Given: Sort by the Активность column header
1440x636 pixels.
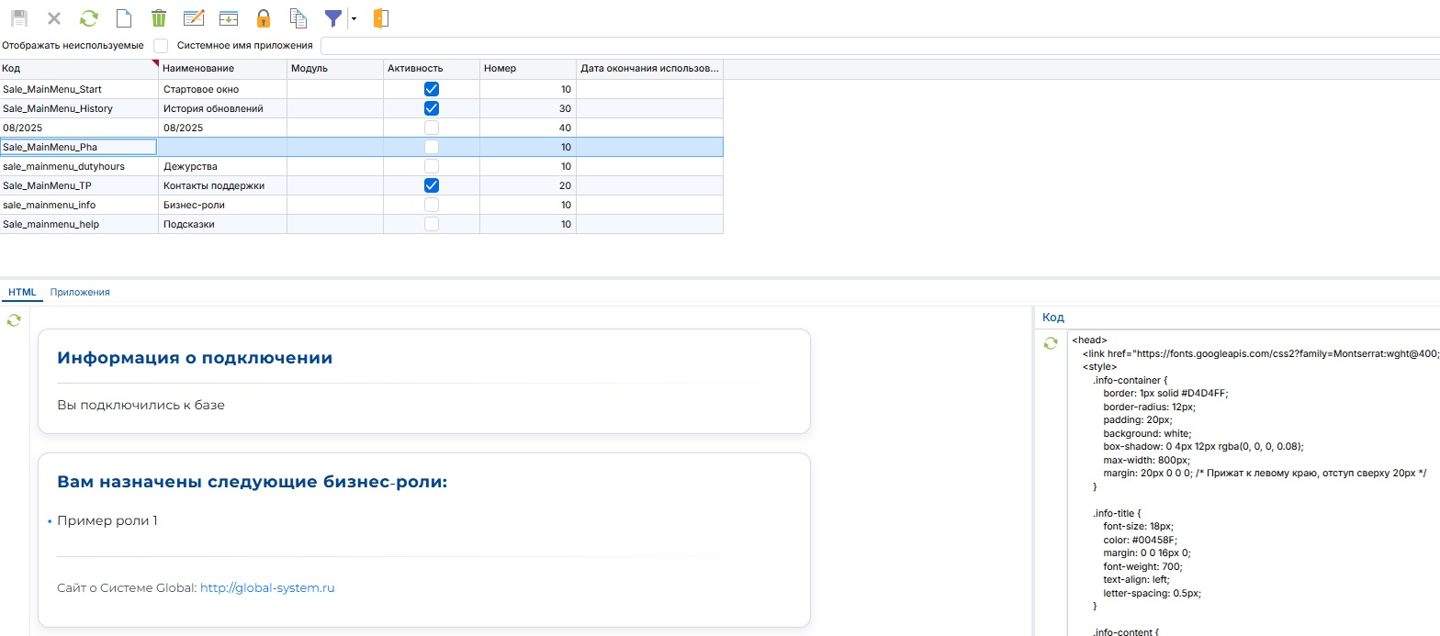Looking at the screenshot, I should [x=432, y=69].
